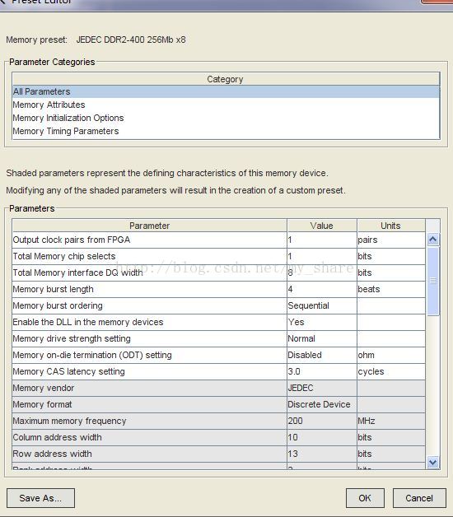Select the Memory vendor parameter
The width and height of the screenshot is (453, 517).
click(x=149, y=389)
